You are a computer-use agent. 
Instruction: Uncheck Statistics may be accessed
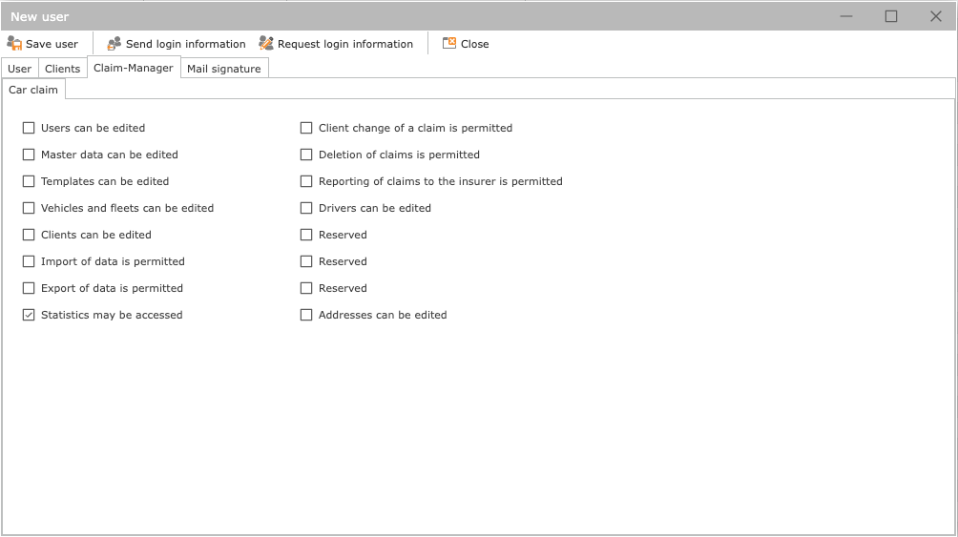pyautogui.click(x=29, y=315)
